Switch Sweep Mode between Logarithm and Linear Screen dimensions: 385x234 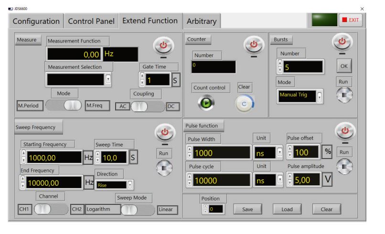(139, 210)
